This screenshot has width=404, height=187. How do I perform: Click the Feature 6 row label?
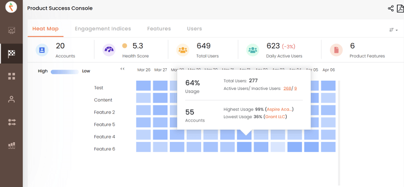point(104,149)
